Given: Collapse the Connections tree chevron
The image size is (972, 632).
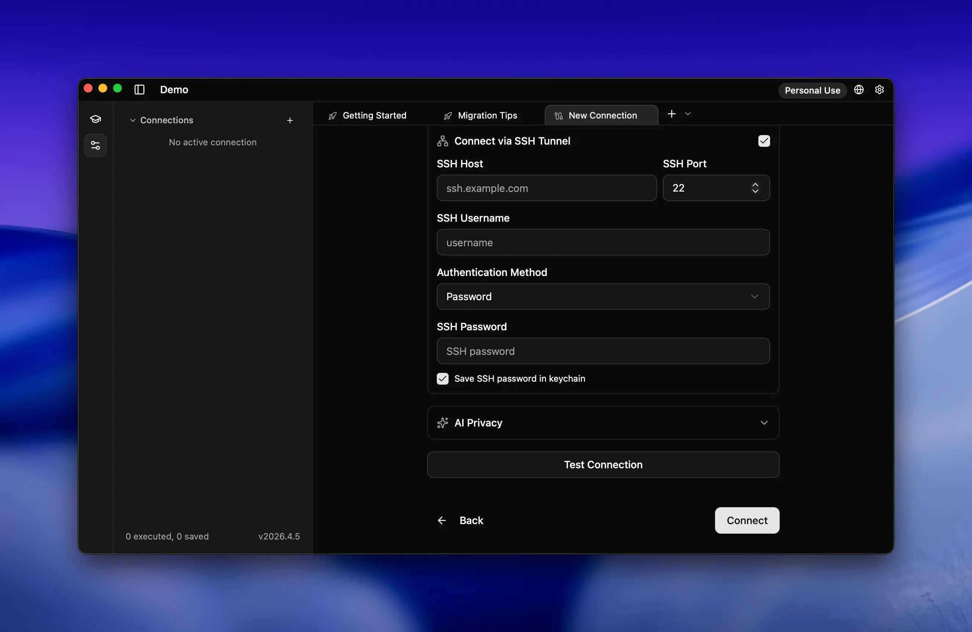Looking at the screenshot, I should pyautogui.click(x=133, y=120).
